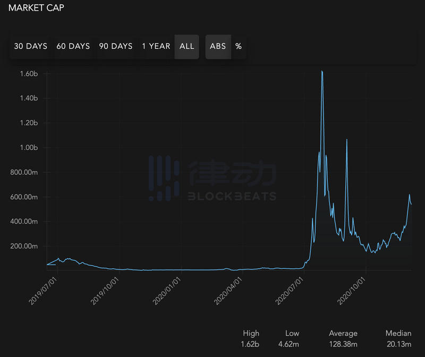Select the 60 DAYS time range
The image size is (425, 357).
coord(73,46)
